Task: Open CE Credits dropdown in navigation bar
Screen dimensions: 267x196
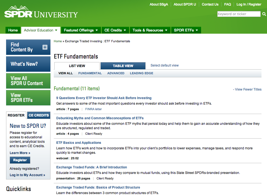Action: point(115,30)
